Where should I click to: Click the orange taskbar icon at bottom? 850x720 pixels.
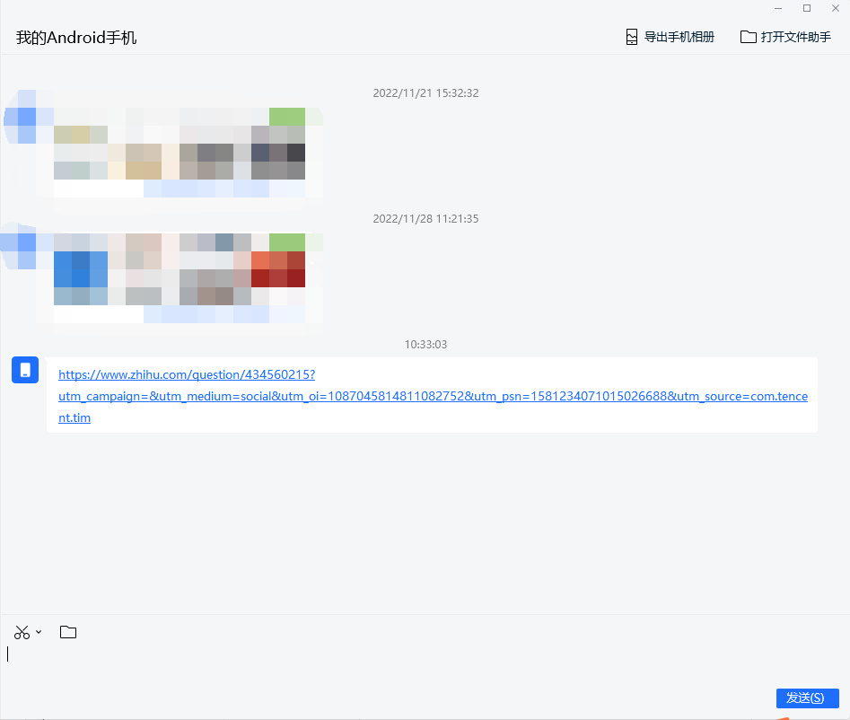784,718
